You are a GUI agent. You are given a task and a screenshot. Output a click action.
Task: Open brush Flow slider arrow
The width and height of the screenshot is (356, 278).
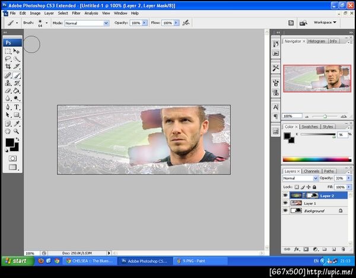pos(176,23)
